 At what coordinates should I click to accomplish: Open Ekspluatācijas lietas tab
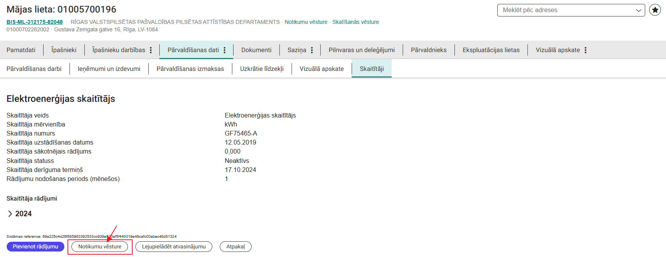pos(491,50)
